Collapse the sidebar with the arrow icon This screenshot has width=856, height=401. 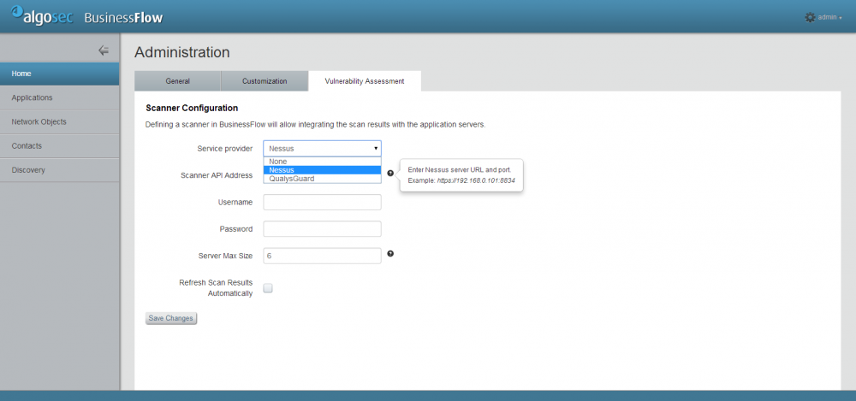104,50
